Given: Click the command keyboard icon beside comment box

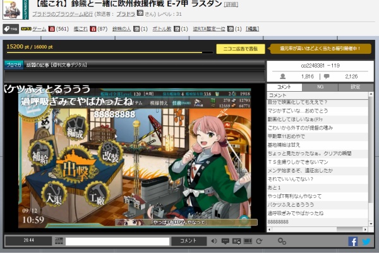Looking at the screenshot, I should [59, 241].
